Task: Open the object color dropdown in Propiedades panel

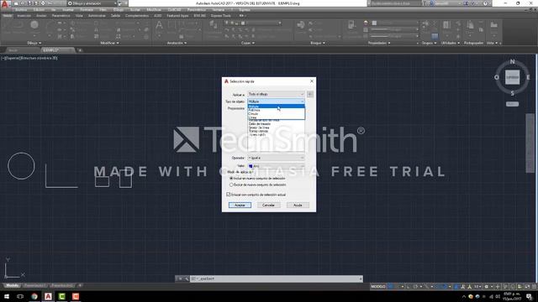Action: tap(395, 23)
